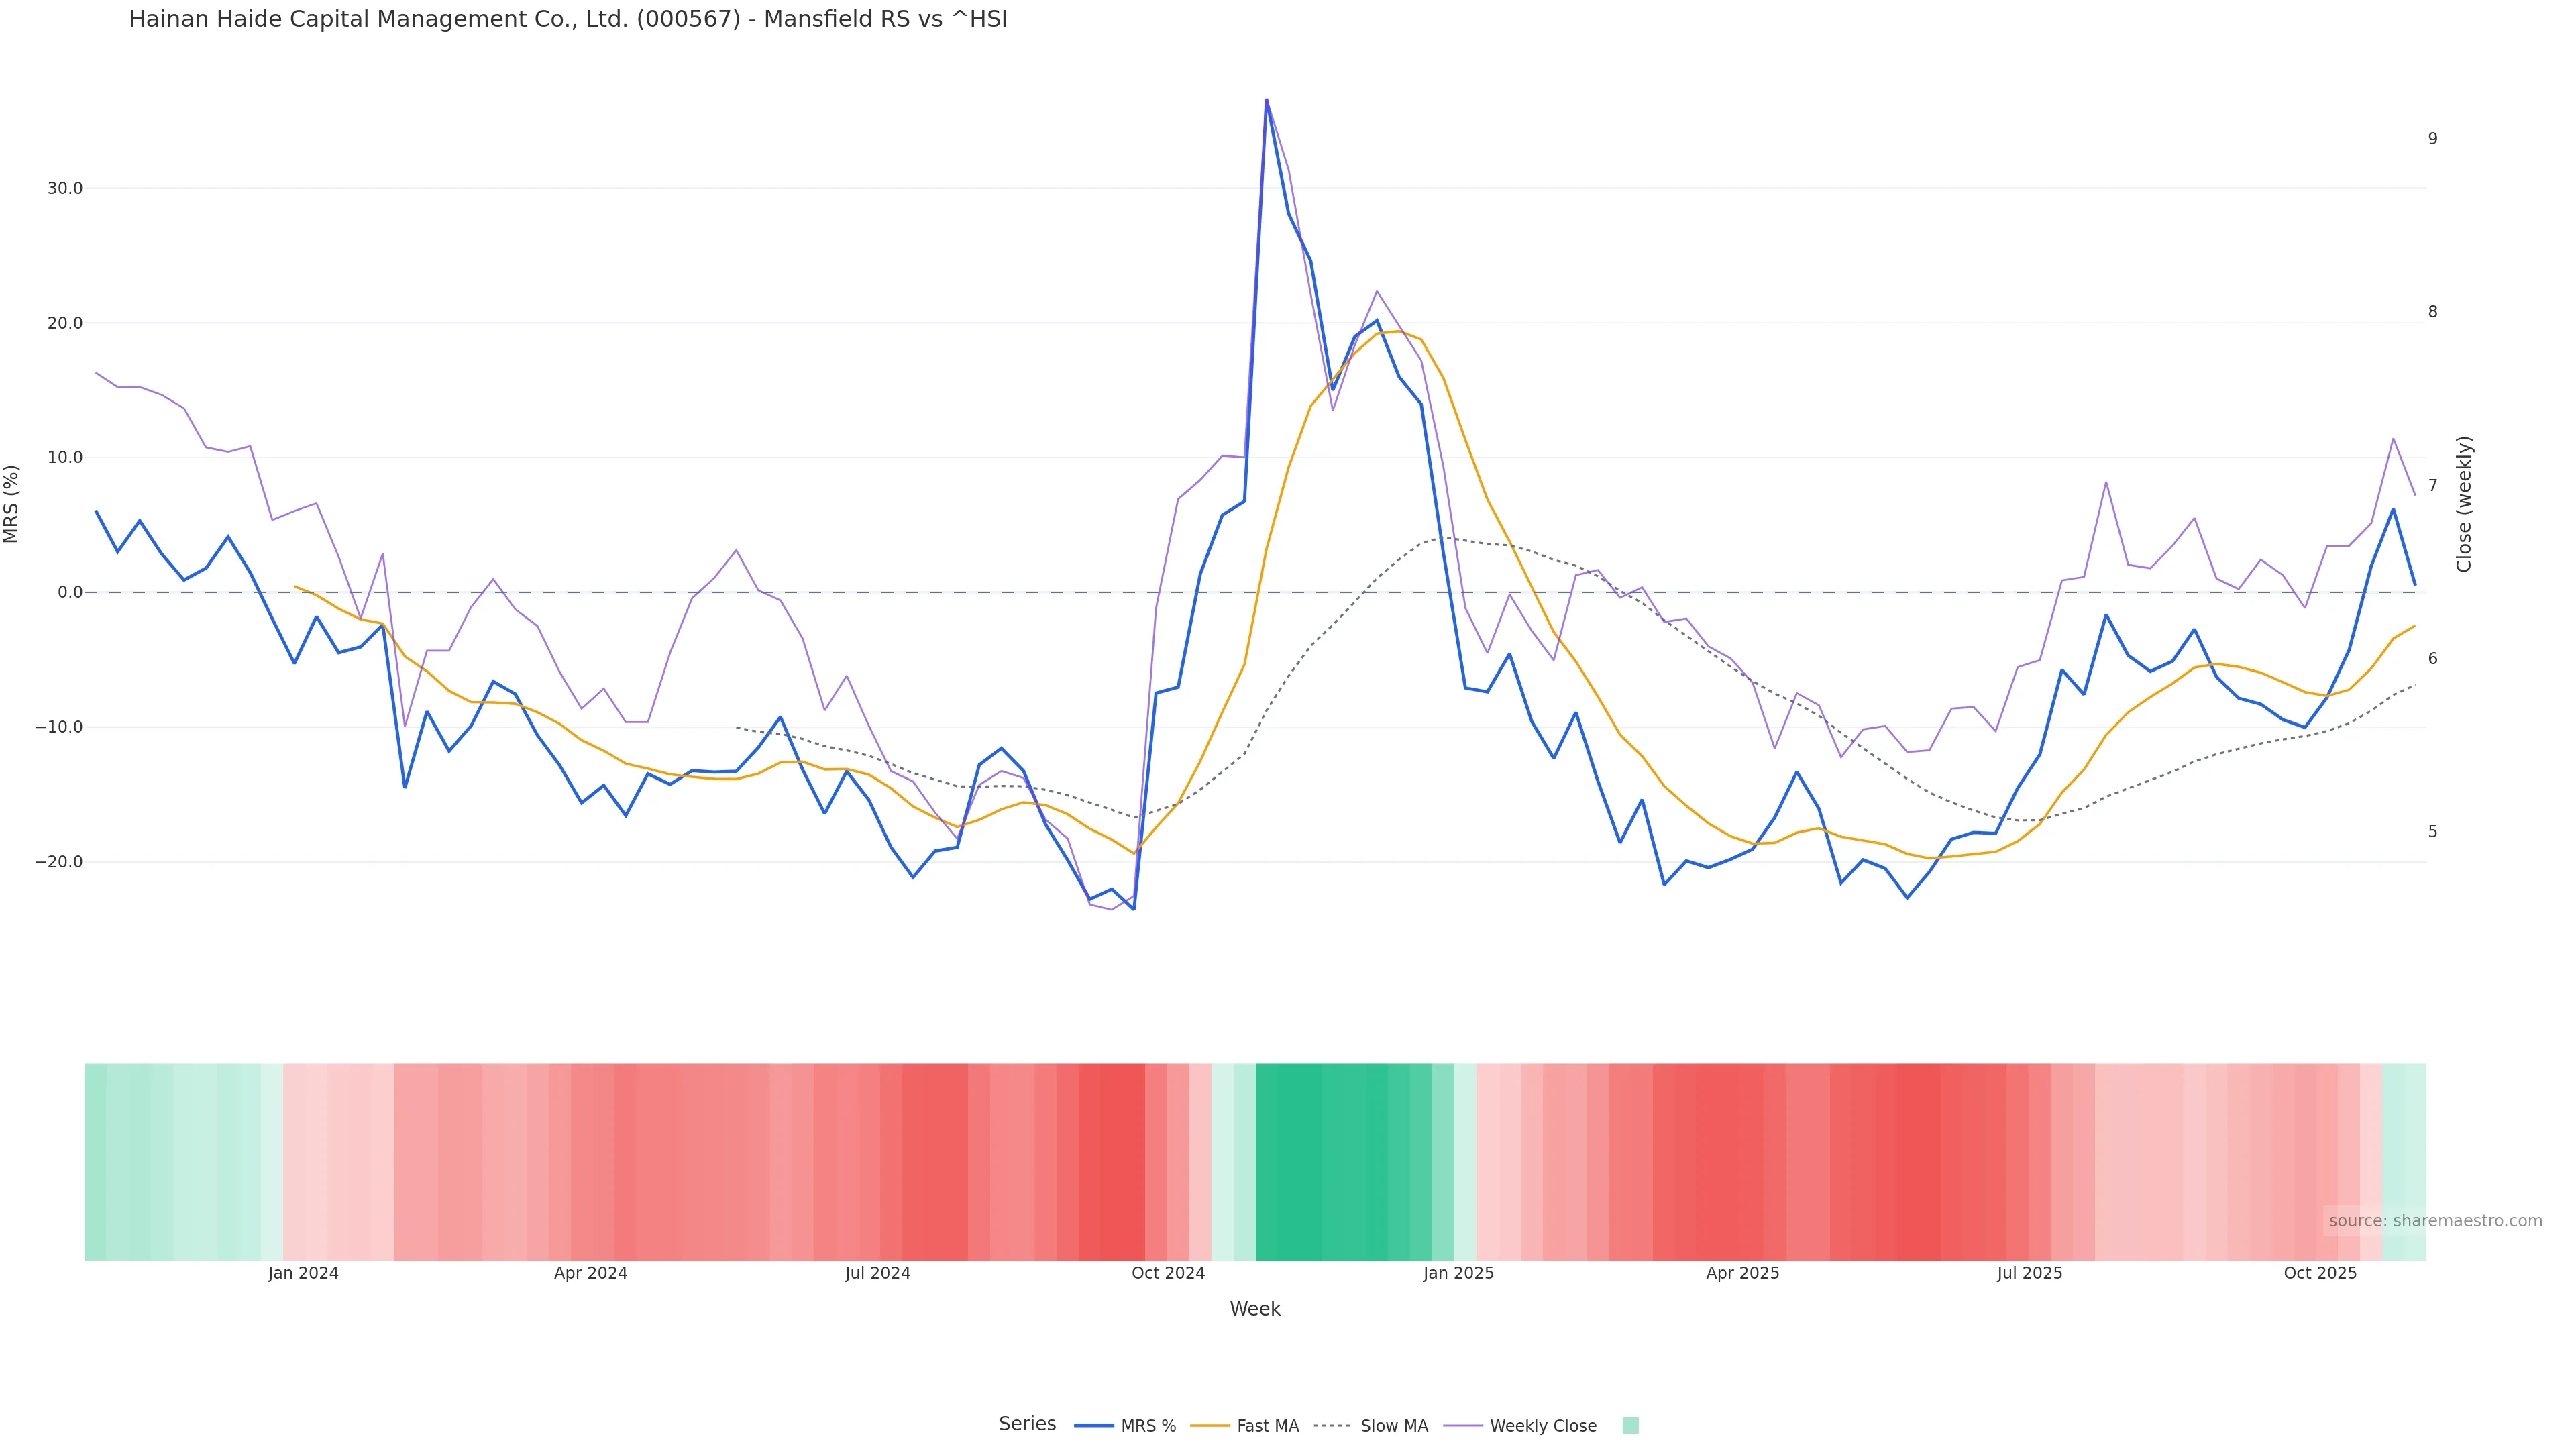Click the dotted Slow MA legend line icon
2576x1449 pixels.
[x=1332, y=1426]
